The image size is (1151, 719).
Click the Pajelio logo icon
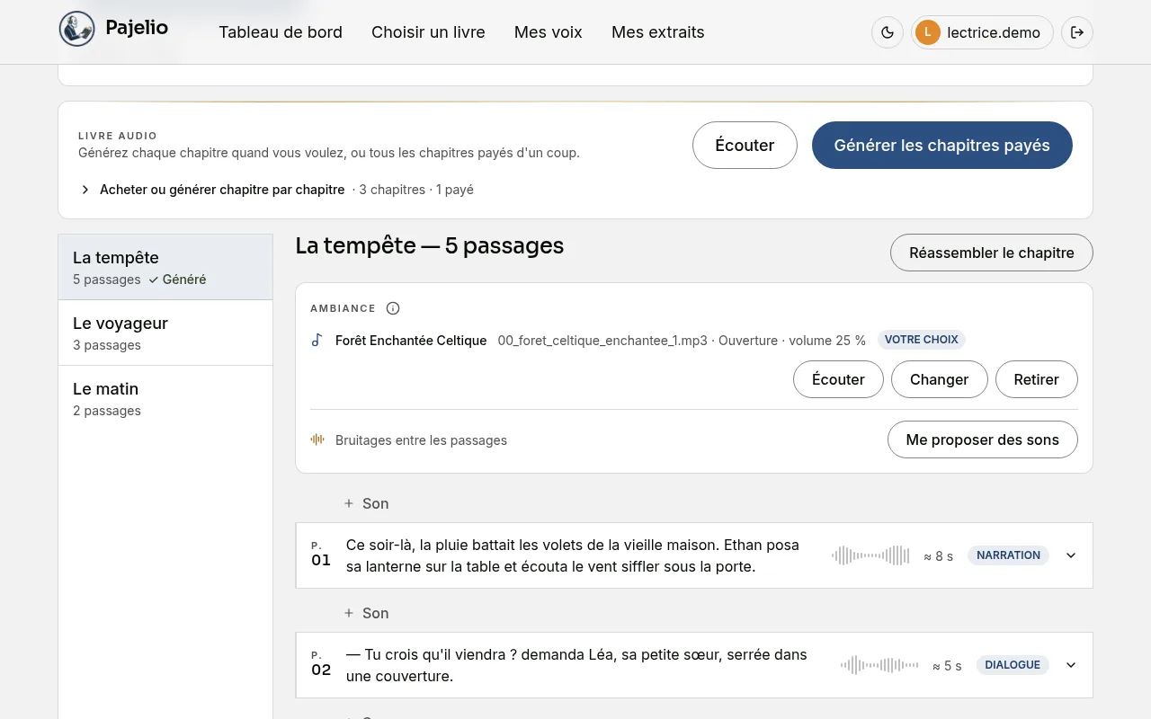pyautogui.click(x=77, y=29)
